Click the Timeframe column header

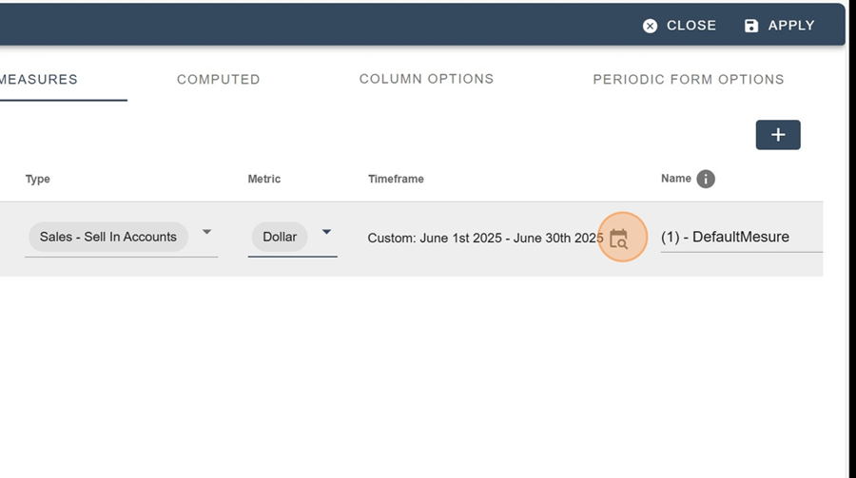click(x=396, y=179)
